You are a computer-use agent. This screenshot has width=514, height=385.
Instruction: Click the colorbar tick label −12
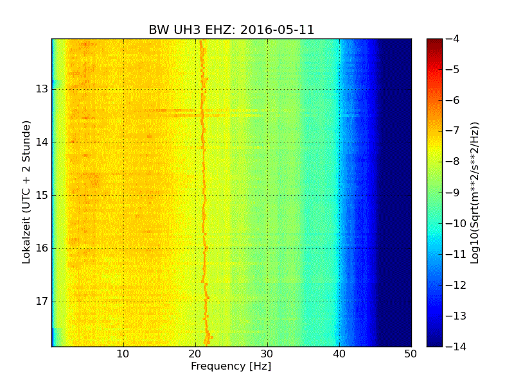[x=456, y=285]
